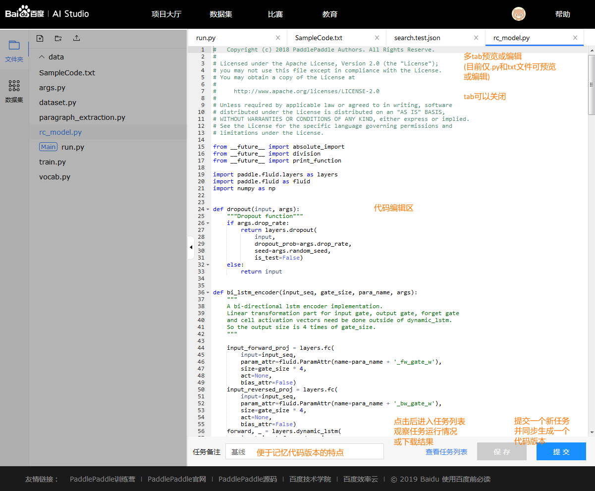Open the PaddlePaddle训练营 footer link

coord(103,479)
